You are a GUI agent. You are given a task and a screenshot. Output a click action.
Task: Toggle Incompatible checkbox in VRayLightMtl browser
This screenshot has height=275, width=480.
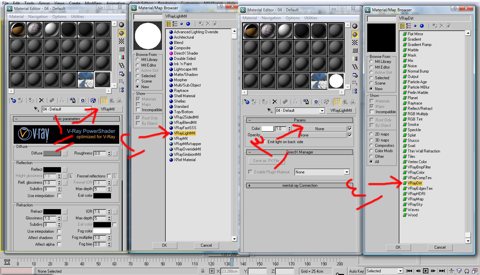(138, 110)
